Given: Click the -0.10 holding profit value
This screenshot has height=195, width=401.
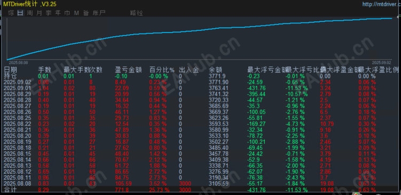Looking at the screenshot, I should click(121, 76).
